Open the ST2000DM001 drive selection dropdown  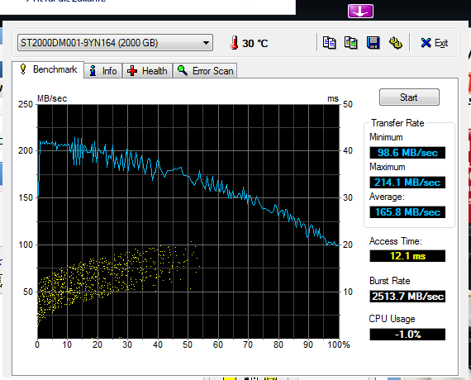(115, 43)
